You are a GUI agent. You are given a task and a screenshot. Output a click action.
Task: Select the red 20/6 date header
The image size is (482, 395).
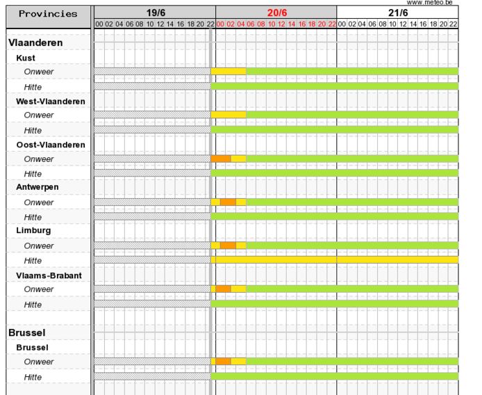point(276,13)
